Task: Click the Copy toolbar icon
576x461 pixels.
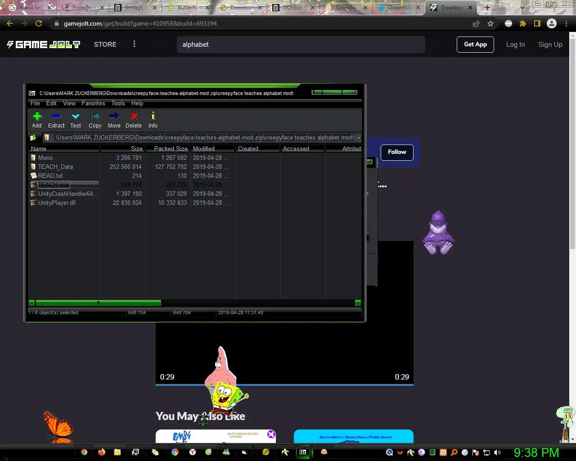Action: (95, 120)
